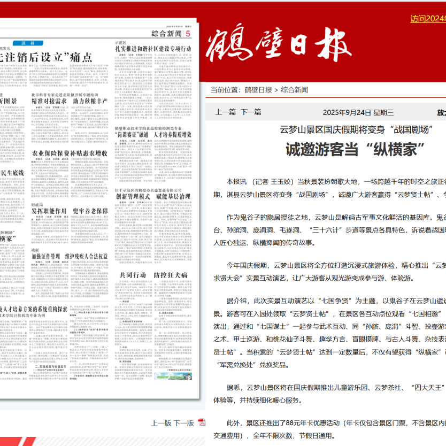Open 创新管理模式 赋能基层治理 article
Screen dimensions: 446x446
(153, 196)
